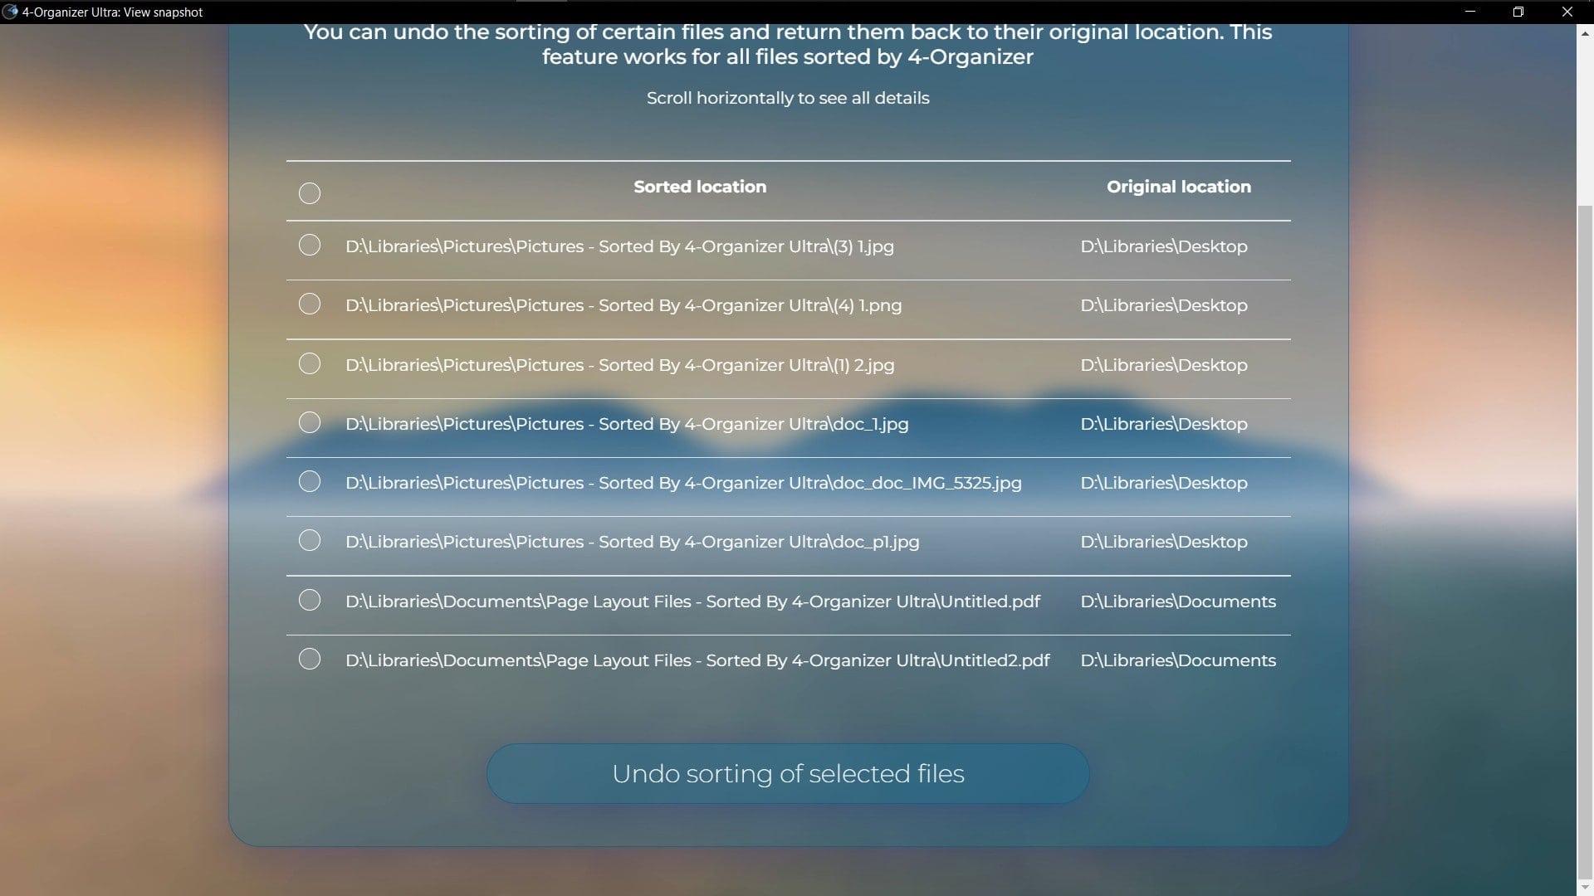This screenshot has width=1594, height=896.
Task: Click D:\Libraries\Desktop in the (3) 1.jpg row
Action: coord(1164,246)
